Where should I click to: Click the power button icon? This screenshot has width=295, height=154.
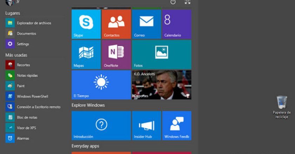[173, 2]
